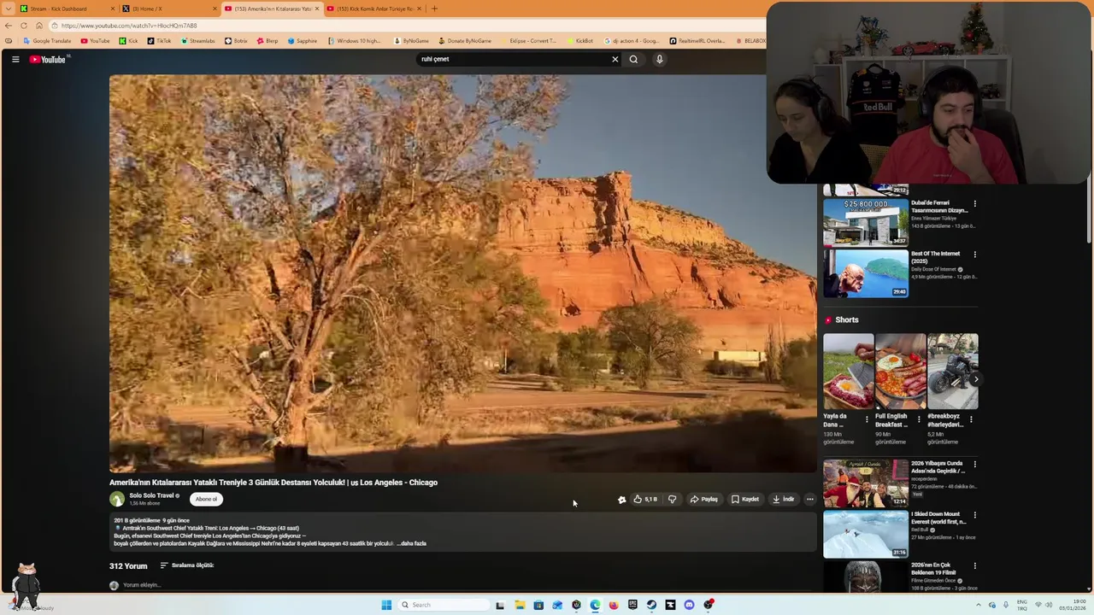Switch to the (3) Home / X tab
Screen dimensions: 1094x615
tap(169, 9)
